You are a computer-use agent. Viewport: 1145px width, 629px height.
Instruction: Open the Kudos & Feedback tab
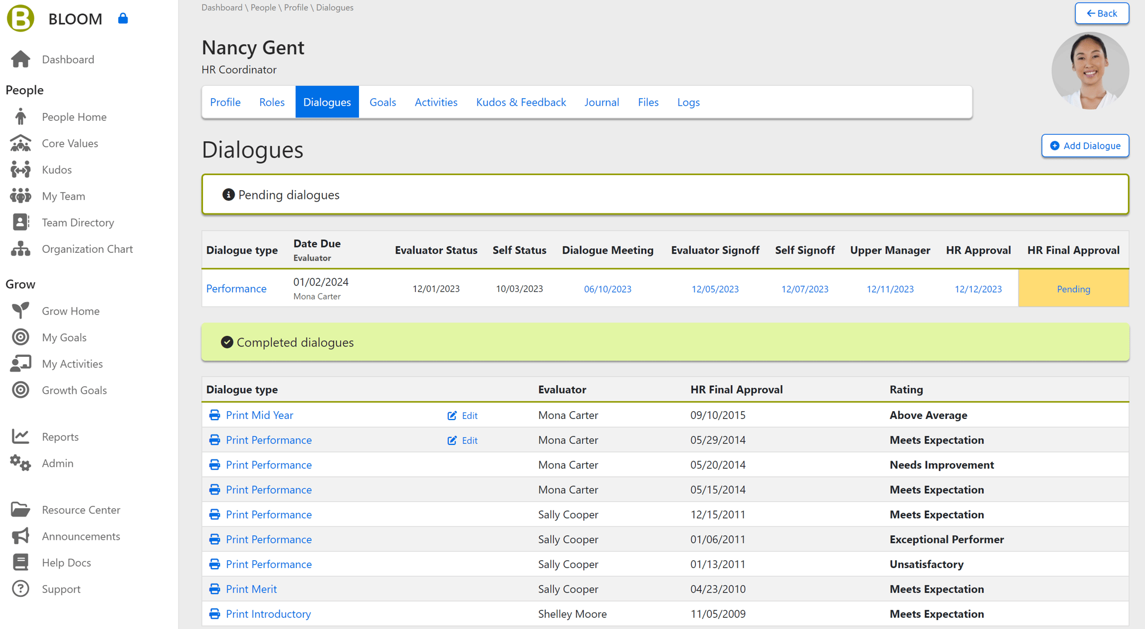click(520, 102)
